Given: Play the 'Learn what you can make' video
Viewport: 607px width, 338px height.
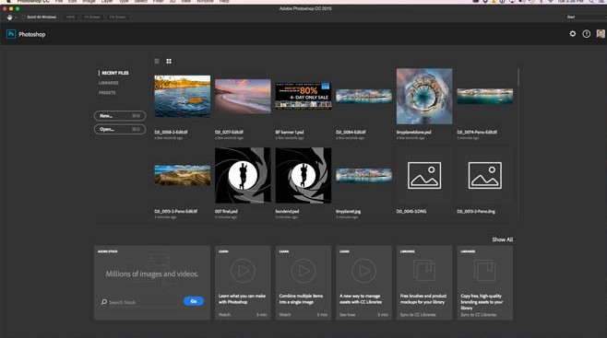Looking at the screenshot, I should (x=243, y=271).
